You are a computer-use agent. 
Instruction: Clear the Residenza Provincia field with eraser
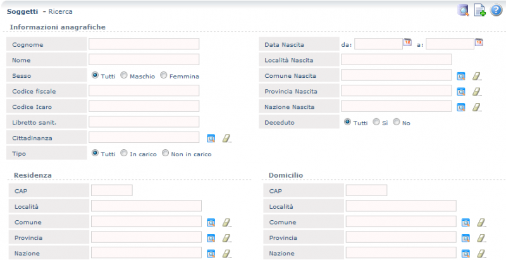coord(226,238)
